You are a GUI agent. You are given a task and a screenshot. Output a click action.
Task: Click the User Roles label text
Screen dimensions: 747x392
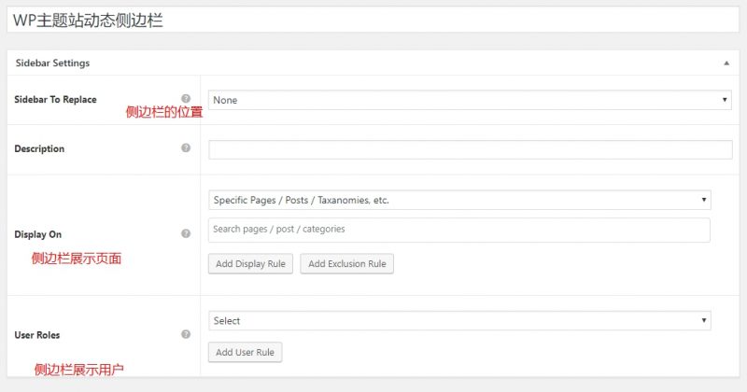tap(37, 334)
